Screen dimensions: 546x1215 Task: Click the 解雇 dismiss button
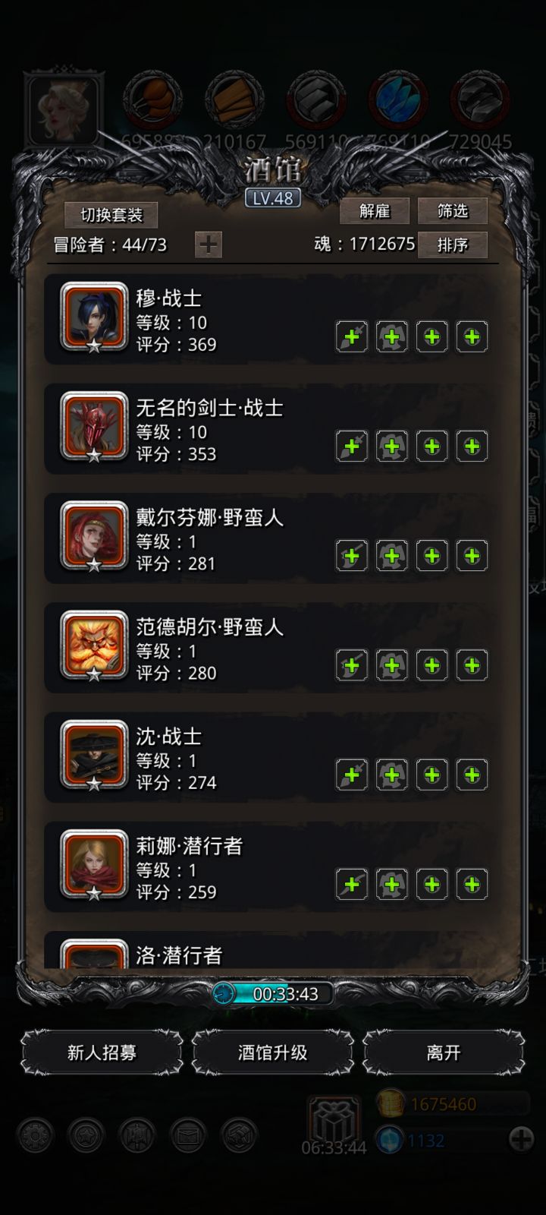(x=375, y=211)
